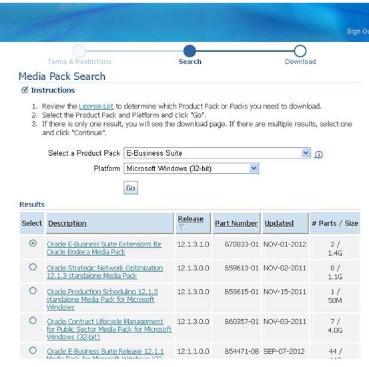This screenshot has width=369, height=367.
Task: Open Oracle Contract Lifecycle Management link
Action: coord(109,329)
